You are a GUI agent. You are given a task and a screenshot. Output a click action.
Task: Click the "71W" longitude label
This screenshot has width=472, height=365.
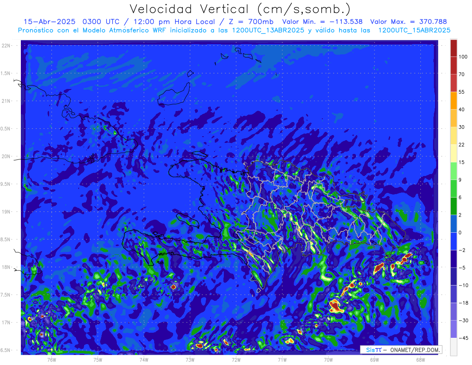pos(282,359)
